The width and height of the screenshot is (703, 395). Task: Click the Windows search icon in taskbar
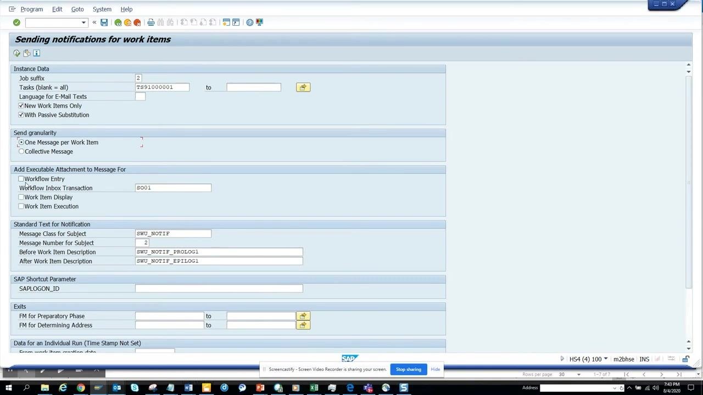pyautogui.click(x=26, y=388)
